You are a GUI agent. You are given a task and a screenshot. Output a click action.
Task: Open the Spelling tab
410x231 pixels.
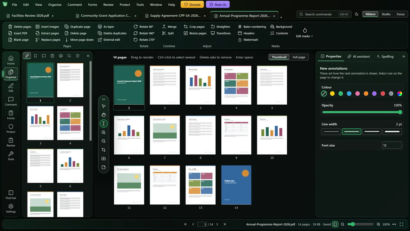(385, 56)
